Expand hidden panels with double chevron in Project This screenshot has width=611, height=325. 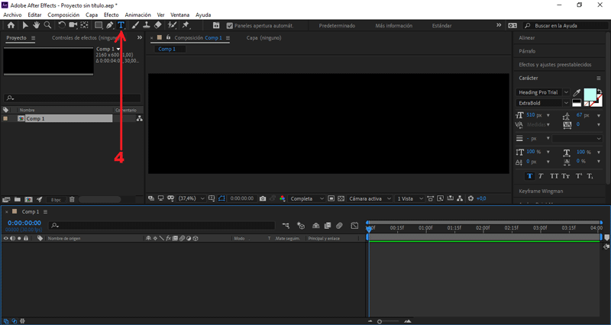click(140, 37)
